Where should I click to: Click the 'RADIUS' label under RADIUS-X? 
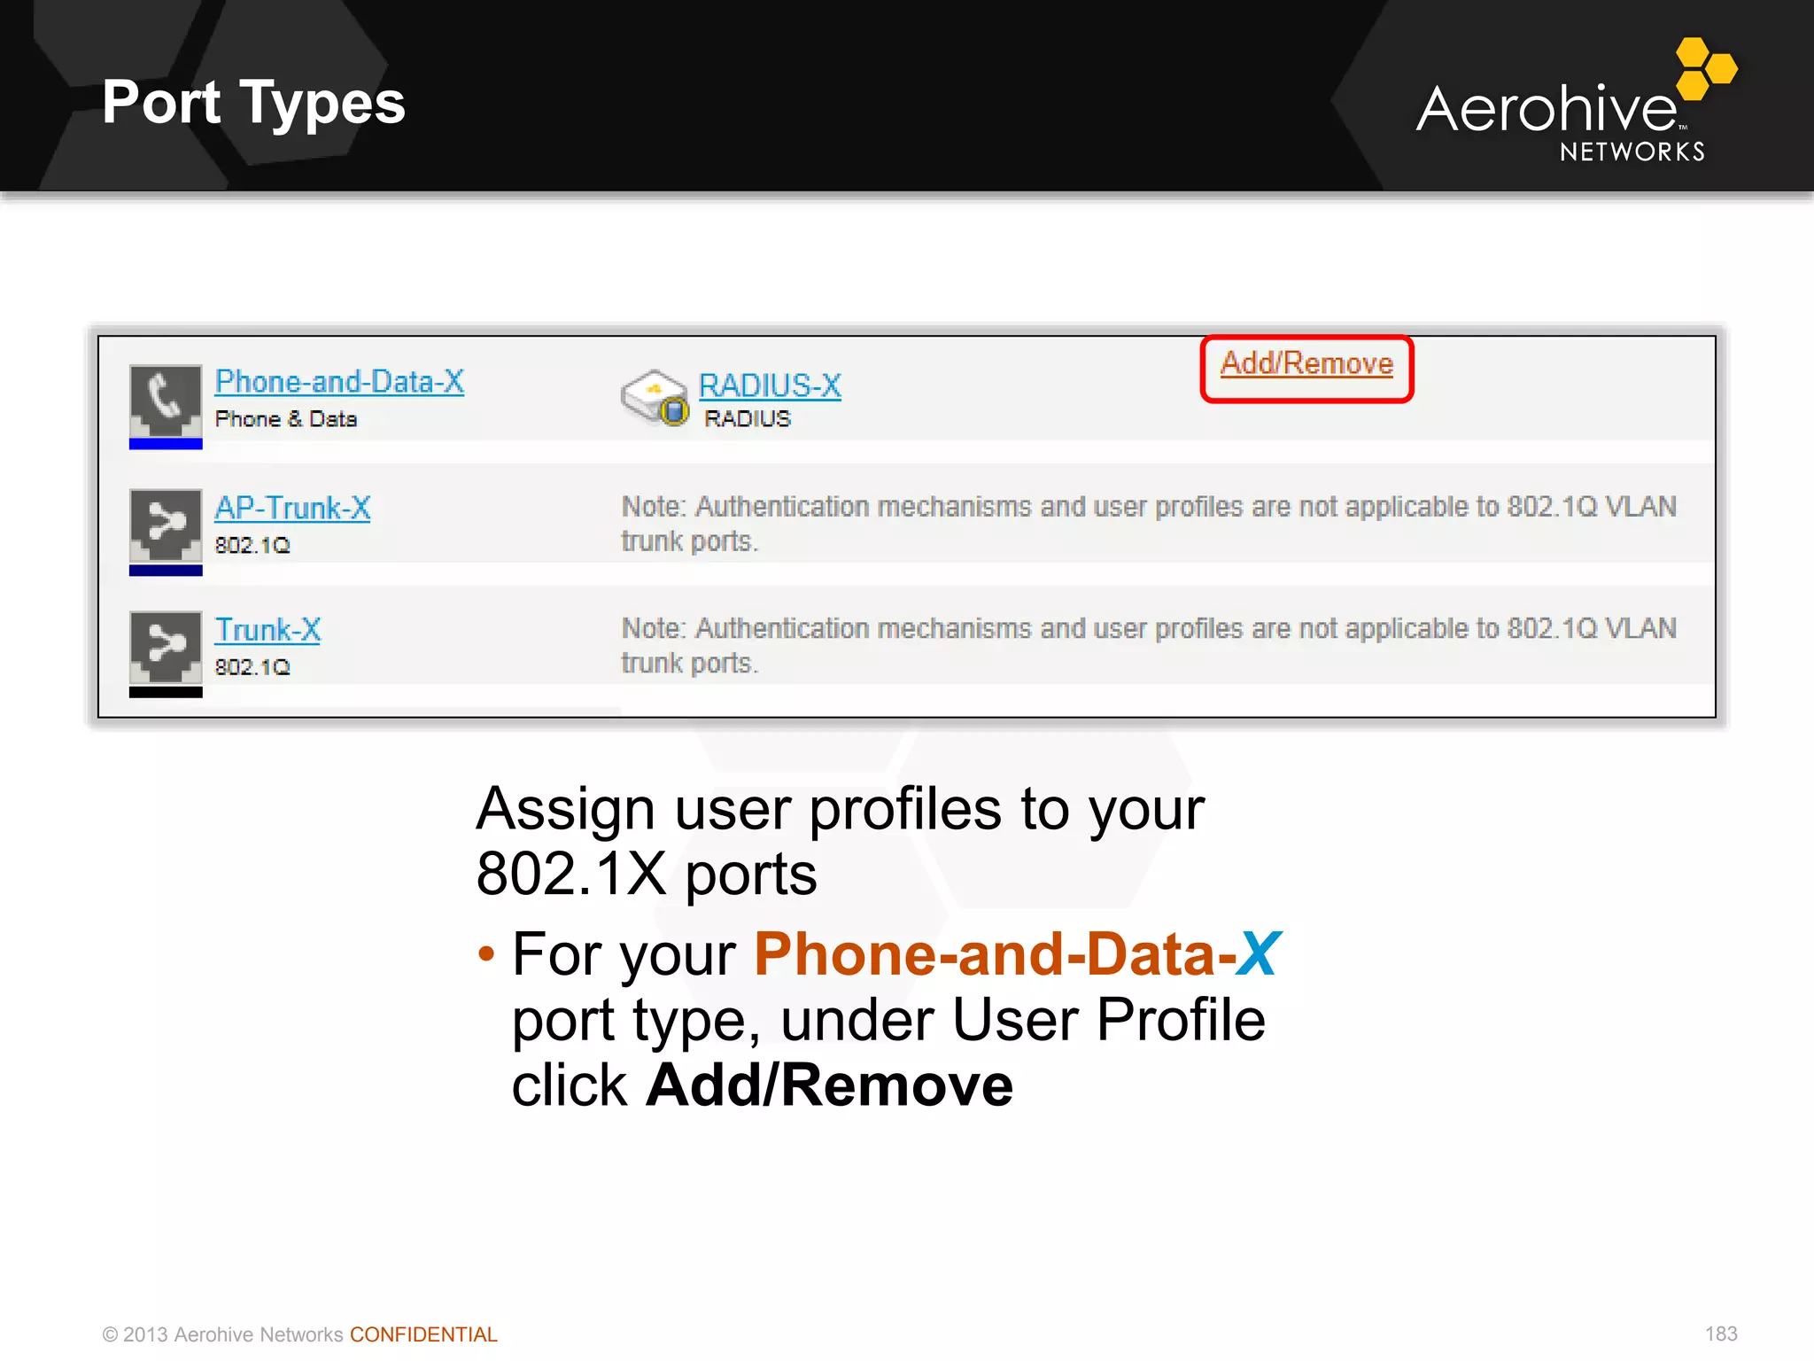coord(747,419)
